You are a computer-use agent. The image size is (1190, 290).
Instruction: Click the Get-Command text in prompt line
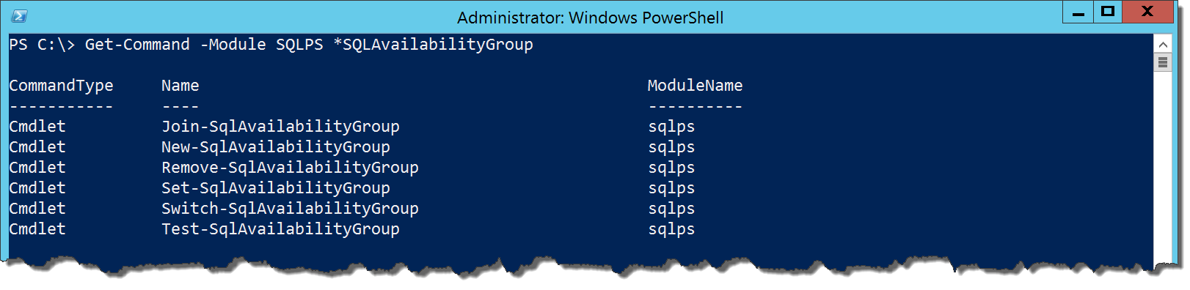[x=137, y=45]
